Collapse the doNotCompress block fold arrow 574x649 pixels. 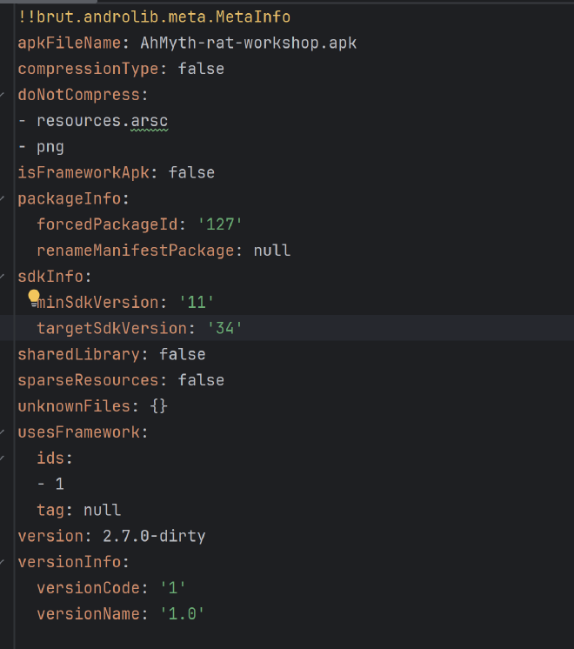(x=2, y=95)
